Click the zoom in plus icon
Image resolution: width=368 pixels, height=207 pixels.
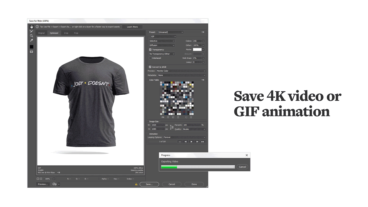coord(41,179)
